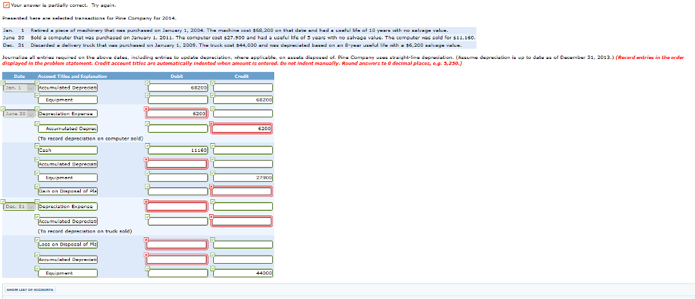Image resolution: width=695 pixels, height=299 pixels.
Task: Click empty credit field for Gain on Disposal
Action: tap(242, 191)
